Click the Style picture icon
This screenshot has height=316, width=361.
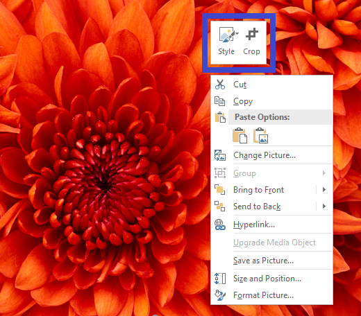coord(226,35)
